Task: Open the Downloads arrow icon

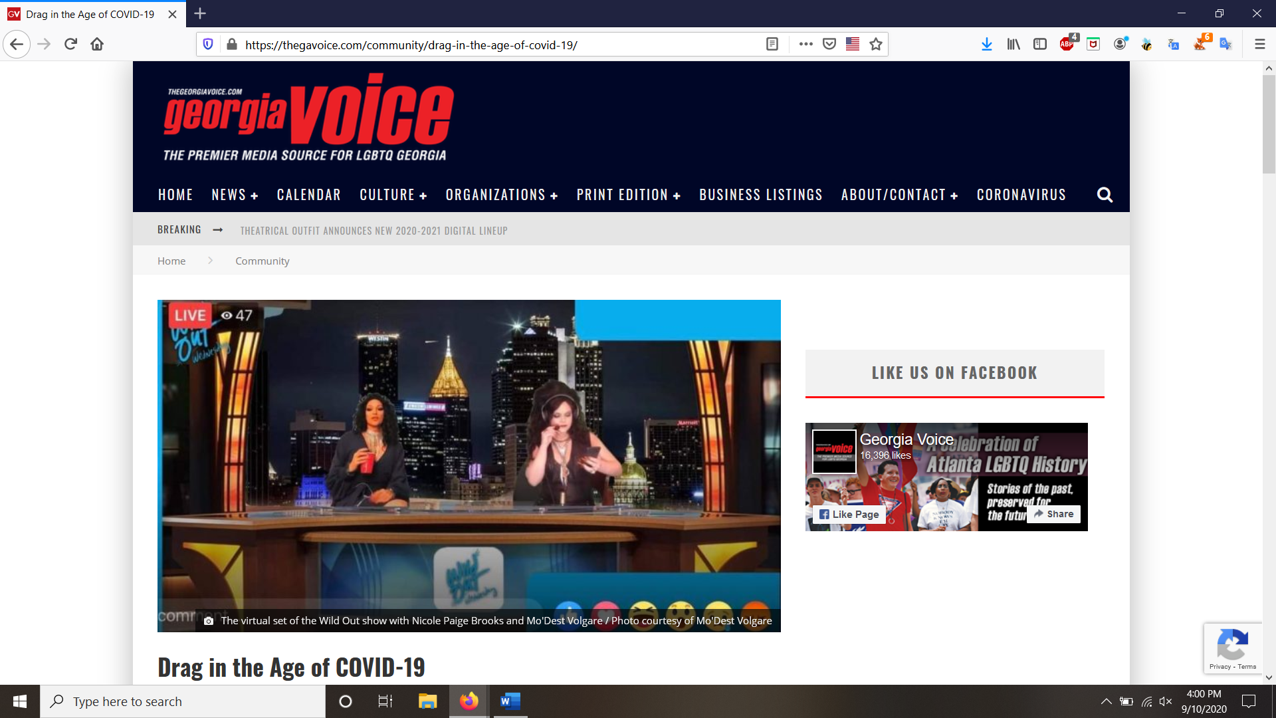Action: point(987,45)
